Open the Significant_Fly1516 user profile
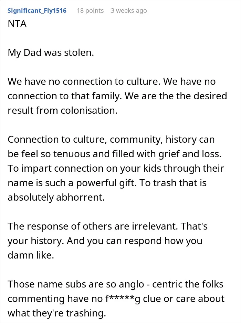This screenshot has height=323, width=241. (x=37, y=10)
